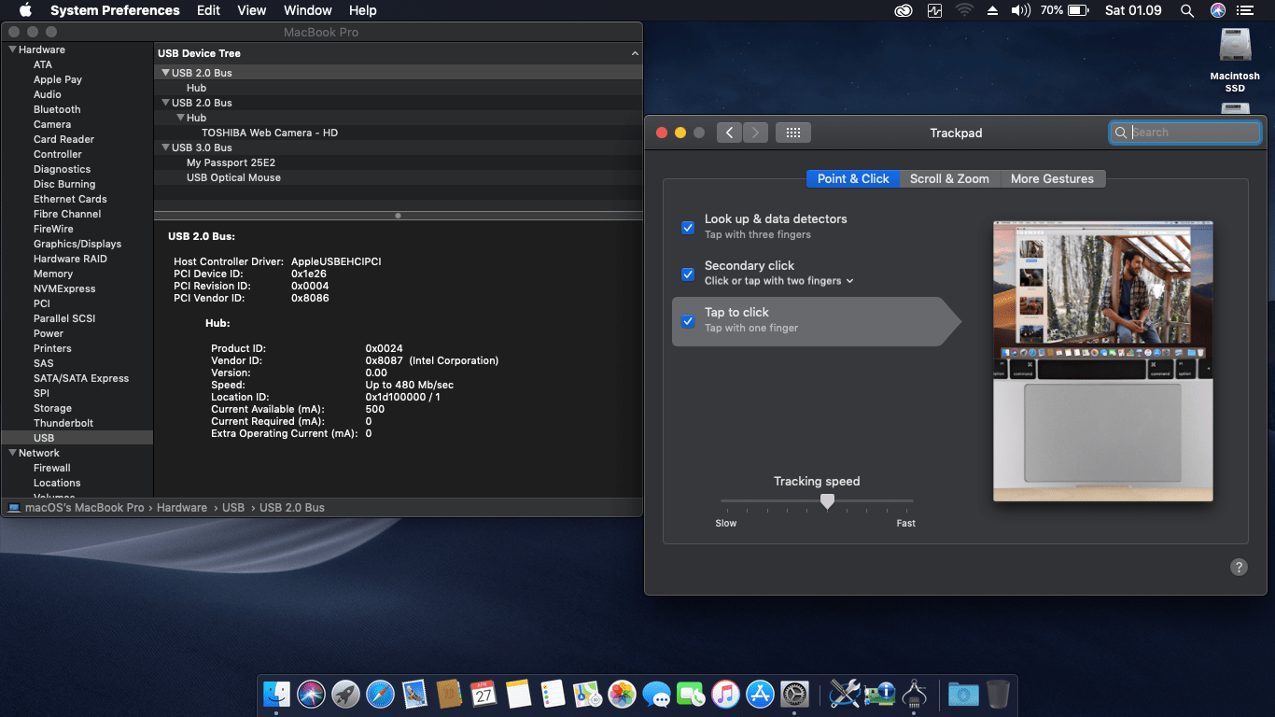The width and height of the screenshot is (1275, 717).
Task: Click the Show All grid icon
Action: point(792,133)
